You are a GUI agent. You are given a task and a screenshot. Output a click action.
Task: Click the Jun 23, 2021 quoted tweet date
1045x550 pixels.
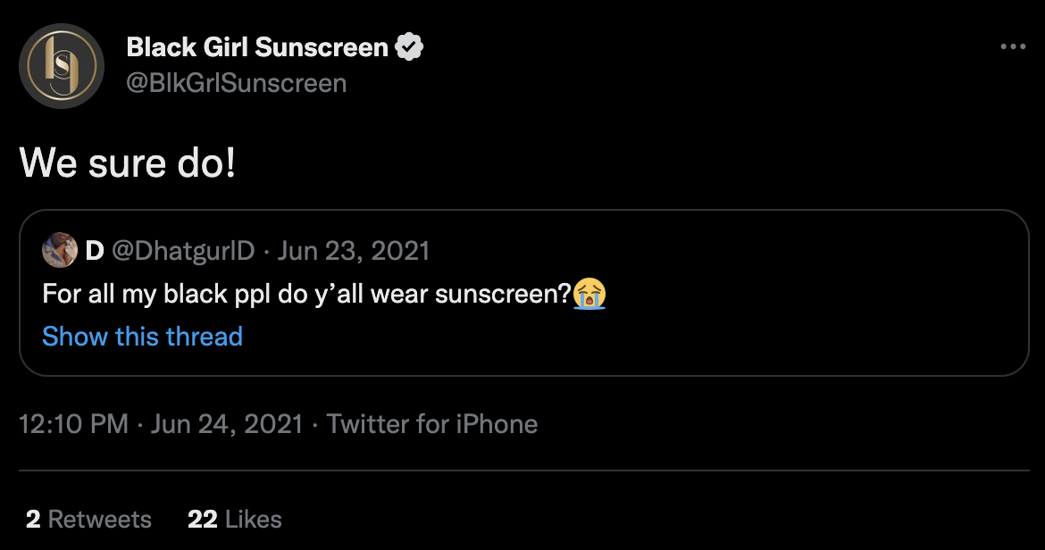[354, 251]
